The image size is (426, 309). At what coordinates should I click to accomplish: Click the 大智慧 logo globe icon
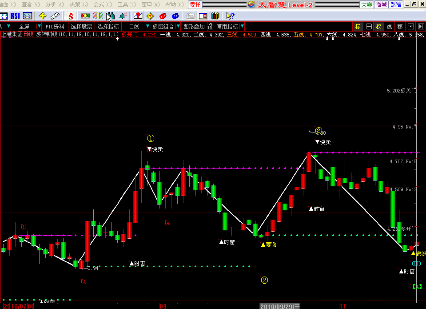coord(251,4)
